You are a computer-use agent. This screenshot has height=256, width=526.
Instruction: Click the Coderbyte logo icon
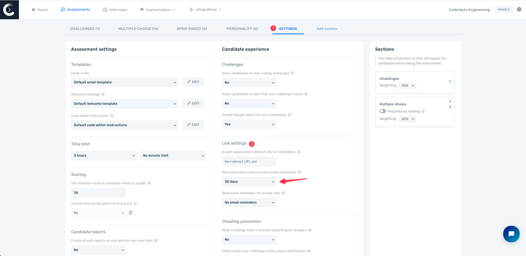click(x=9, y=10)
